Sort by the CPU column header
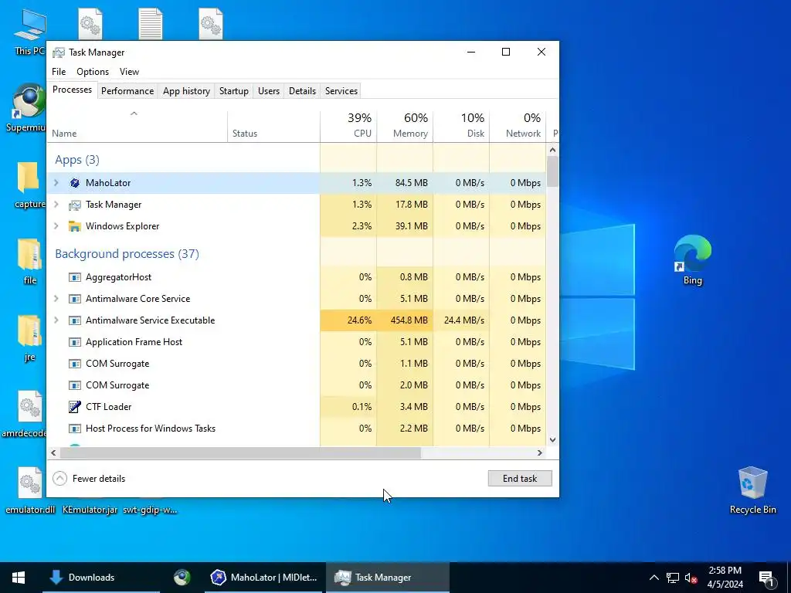The height and width of the screenshot is (593, 791). click(348, 126)
